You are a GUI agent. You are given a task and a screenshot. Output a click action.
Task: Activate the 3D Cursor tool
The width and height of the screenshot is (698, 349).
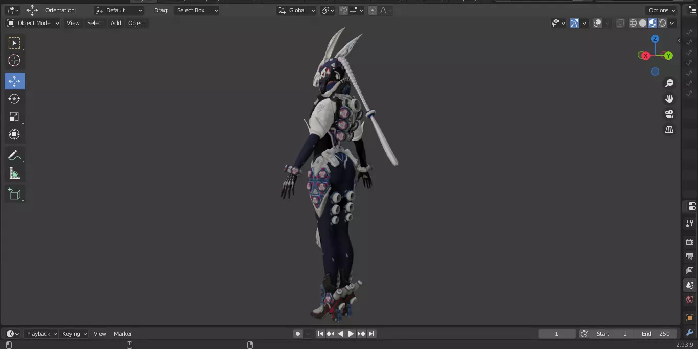pyautogui.click(x=14, y=60)
